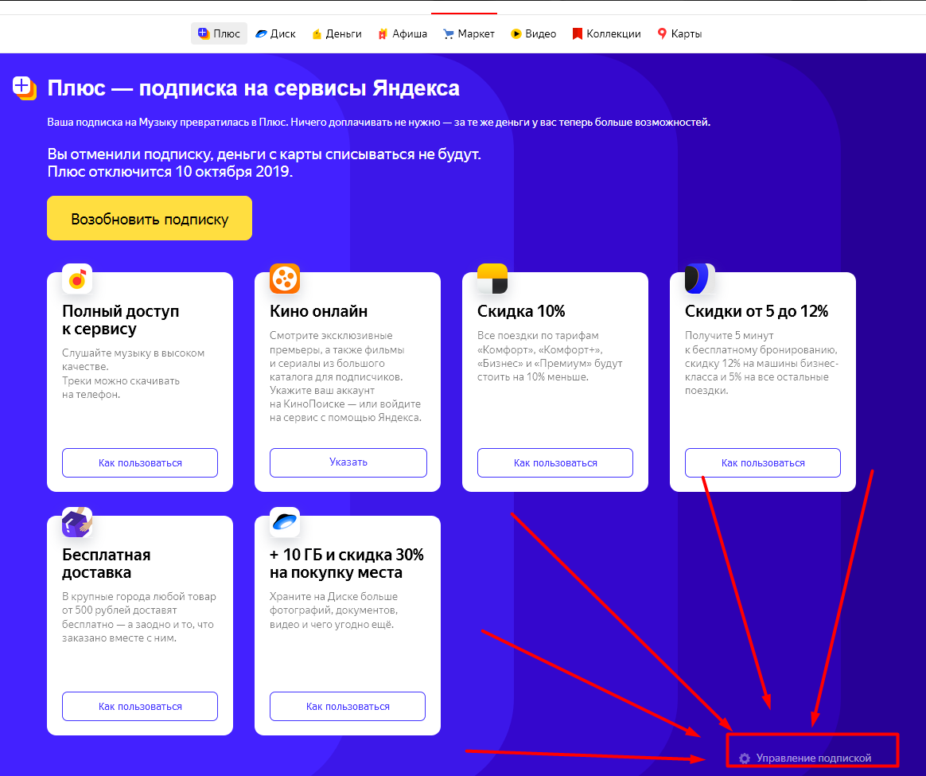This screenshot has width=926, height=776.
Task: Click the gear icon beside Управление подпиской
Action: (x=745, y=758)
